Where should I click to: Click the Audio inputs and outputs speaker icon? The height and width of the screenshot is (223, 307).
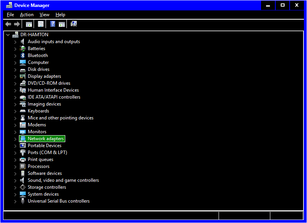23,42
